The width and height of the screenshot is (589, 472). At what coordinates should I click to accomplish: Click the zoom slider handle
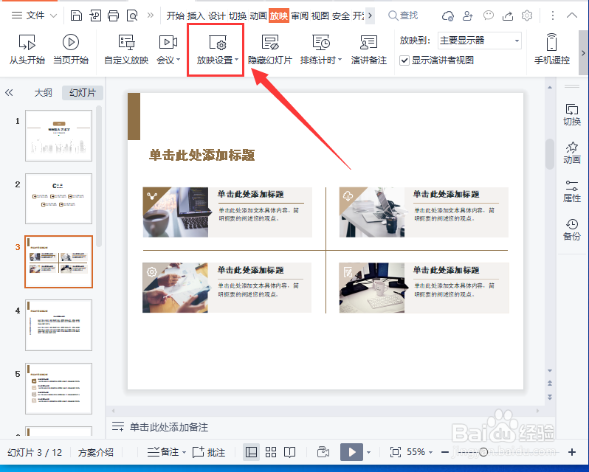[484, 452]
